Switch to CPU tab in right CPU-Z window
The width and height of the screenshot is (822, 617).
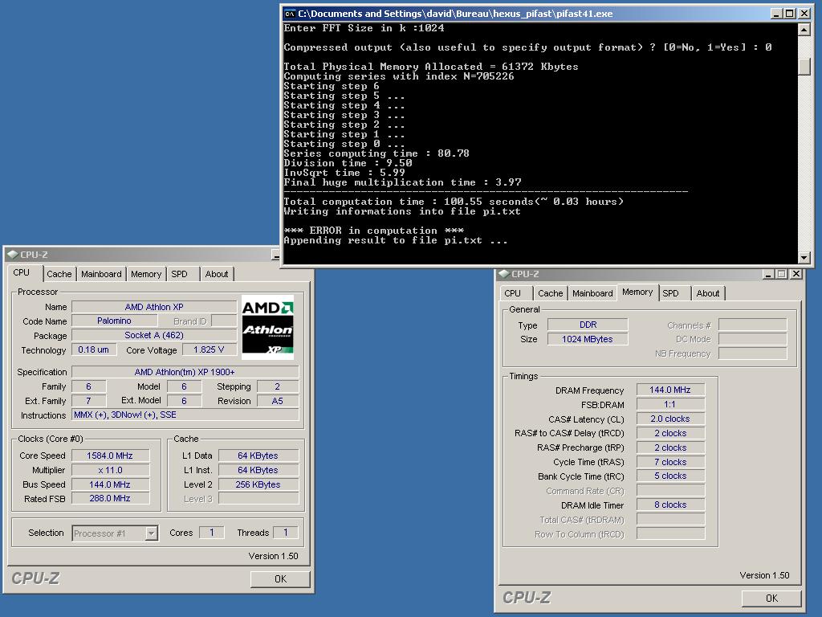coord(513,293)
